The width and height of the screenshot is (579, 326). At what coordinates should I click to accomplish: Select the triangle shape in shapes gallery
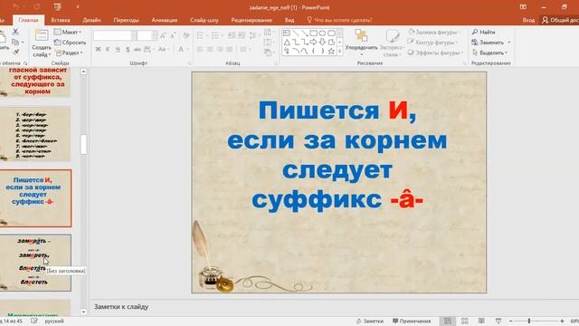click(287, 43)
